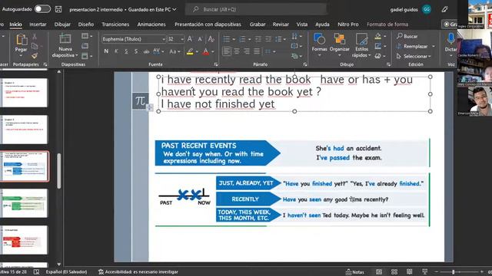Toggle bold N formatting
The image size is (492, 276).
[x=106, y=51]
